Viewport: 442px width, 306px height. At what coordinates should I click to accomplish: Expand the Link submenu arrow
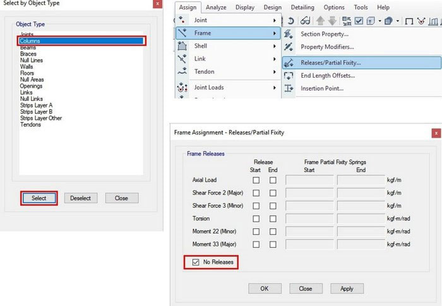[x=275, y=59]
